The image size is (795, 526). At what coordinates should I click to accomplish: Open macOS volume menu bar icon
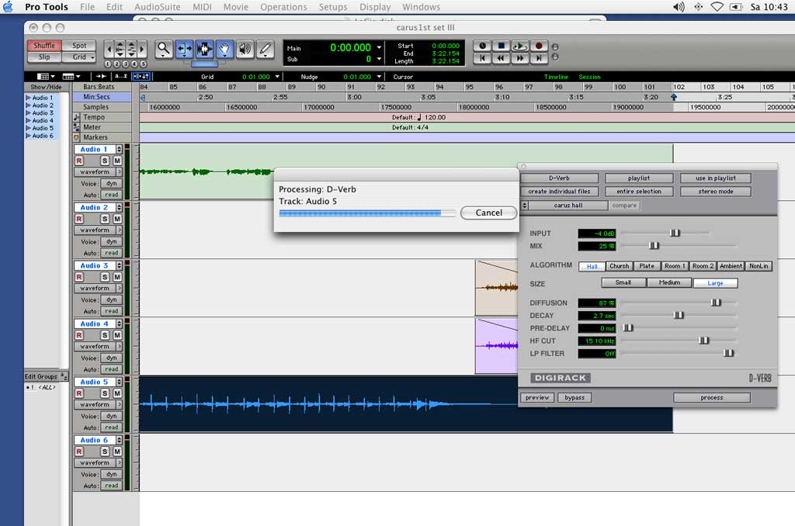[679, 6]
